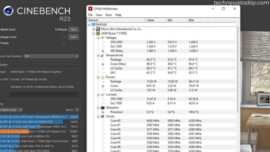270x152 pixels.
Task: Collapse the Currents section
Action: click(98, 95)
